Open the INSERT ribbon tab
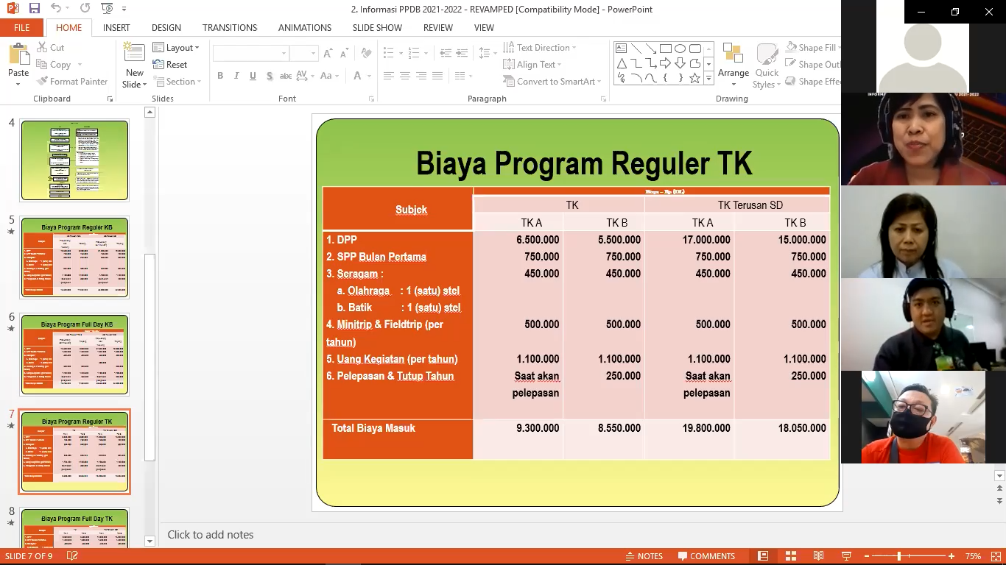Screen dimensions: 1006x565 116,28
